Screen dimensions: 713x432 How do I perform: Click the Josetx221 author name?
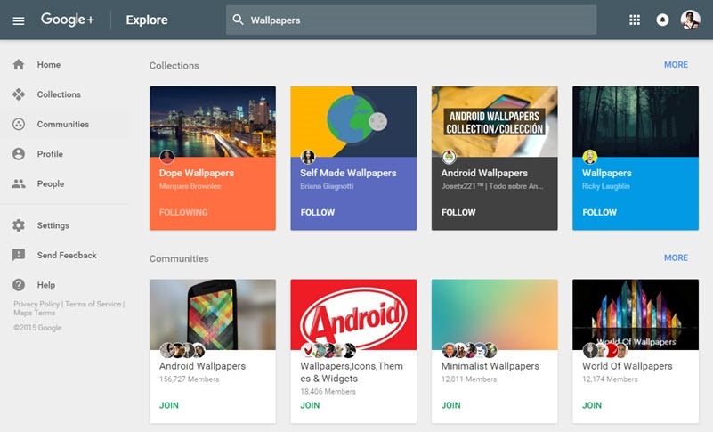pyautogui.click(x=492, y=186)
